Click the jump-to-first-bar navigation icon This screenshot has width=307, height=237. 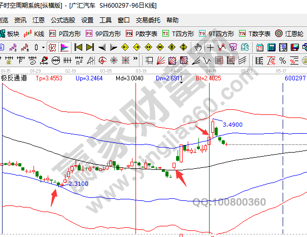pos(78,47)
